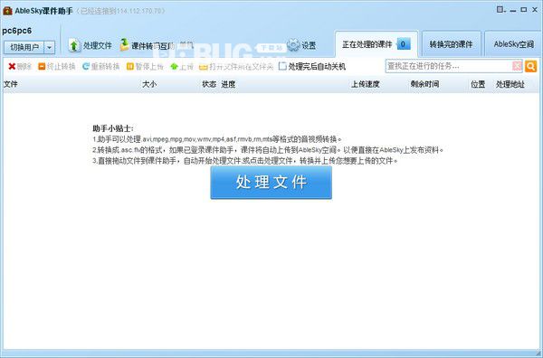Click the pc6pc6 username text
543x358 pixels.
click(x=17, y=31)
